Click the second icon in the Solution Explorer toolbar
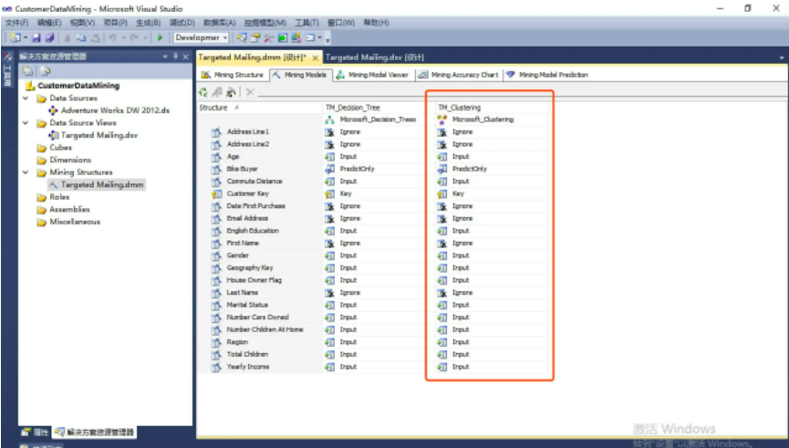This screenshot has height=448, width=789. [x=46, y=71]
